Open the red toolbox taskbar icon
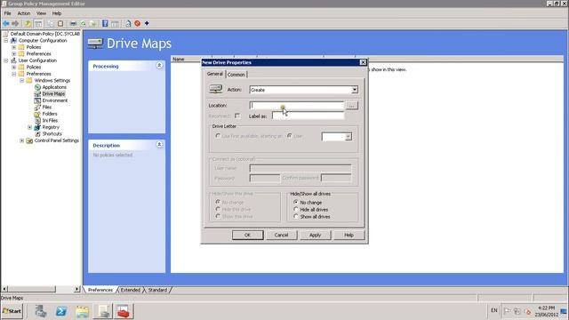This screenshot has width=569, height=320. coord(124,311)
